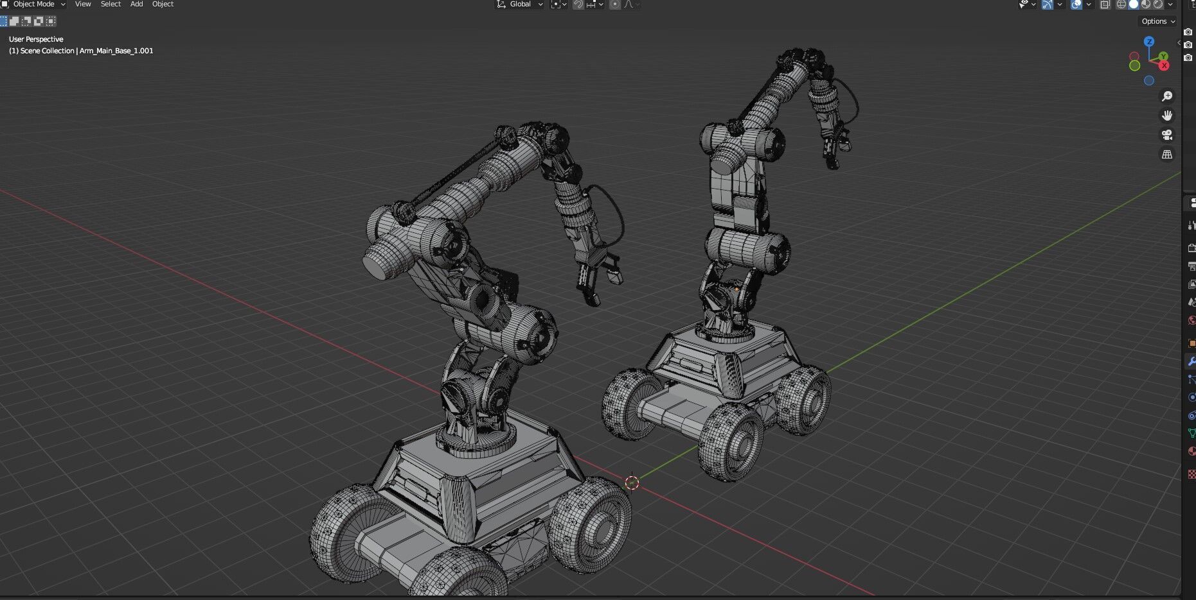The width and height of the screenshot is (1196, 600).
Task: Toggle viewport overlays display
Action: [1076, 4]
